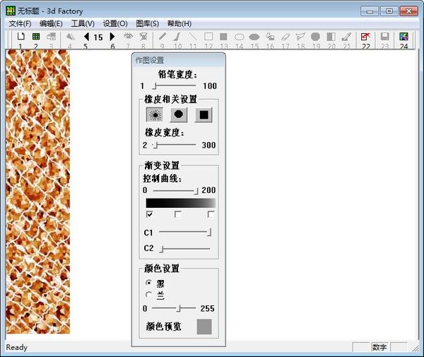This screenshot has width=424, height=357.
Task: Click the new blank document icon
Action: coord(20,36)
